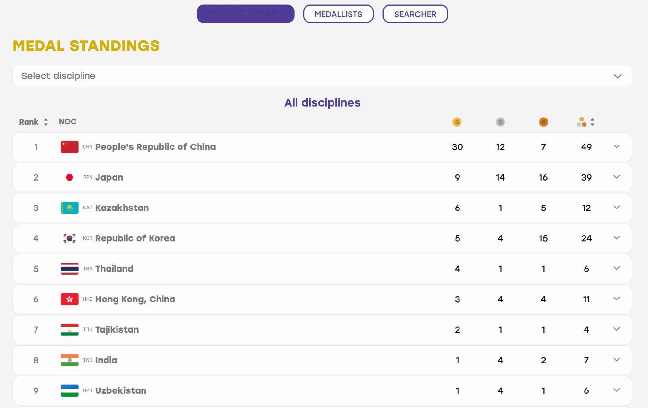Image resolution: width=648 pixels, height=408 pixels.
Task: Open the MEDALLISTS tab
Action: click(338, 14)
